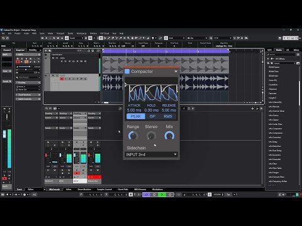Screen dimensions: 302x226
Task: Click the Range knob in Compactor
Action: pyautogui.click(x=133, y=136)
